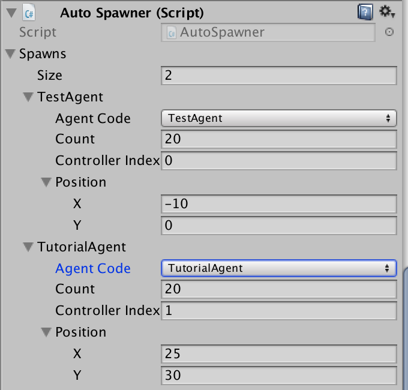Click TestAgent's Controller Index field

pos(279,161)
